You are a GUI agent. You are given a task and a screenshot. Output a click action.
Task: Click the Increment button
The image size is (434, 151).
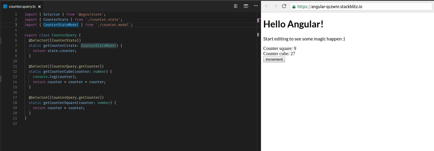[274, 59]
